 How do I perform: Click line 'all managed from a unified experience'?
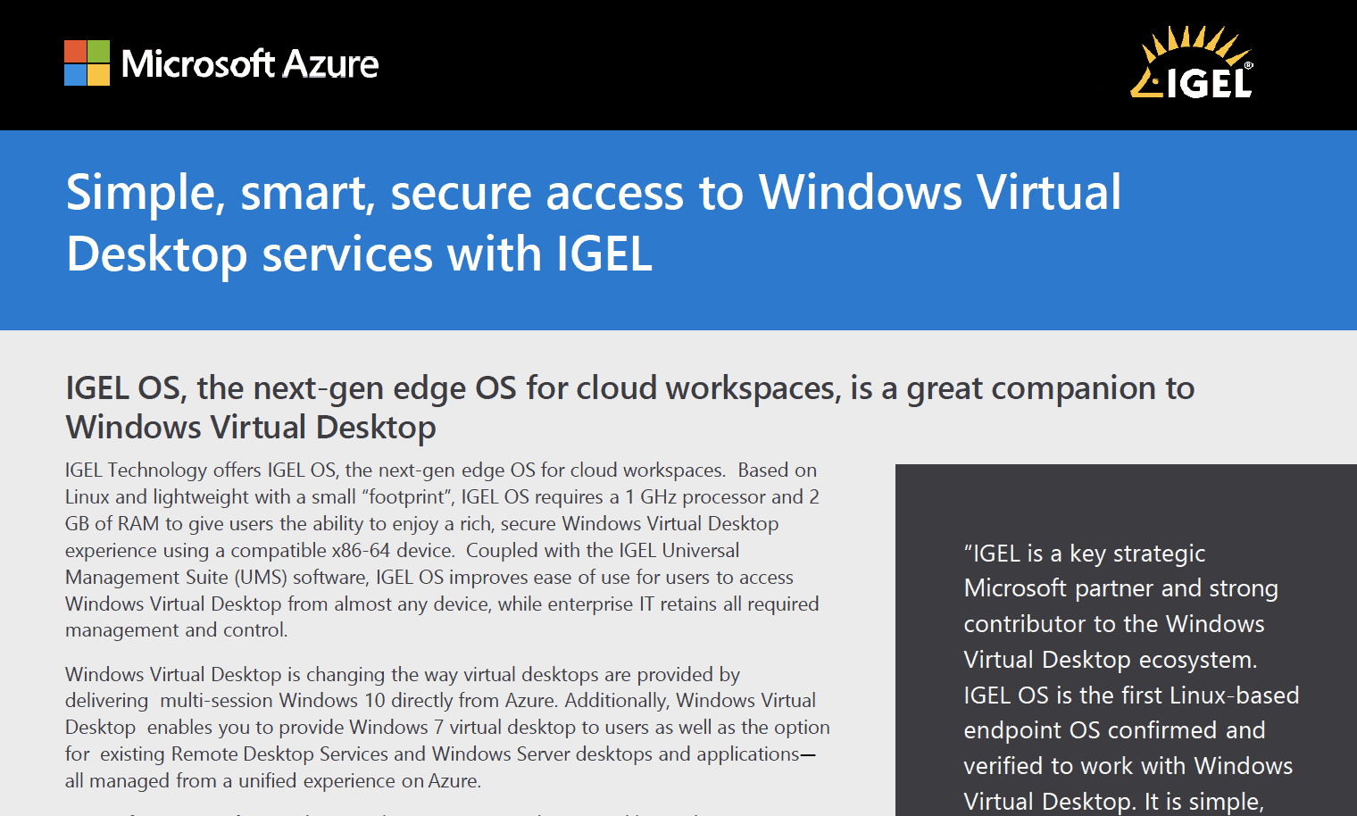click(273, 781)
